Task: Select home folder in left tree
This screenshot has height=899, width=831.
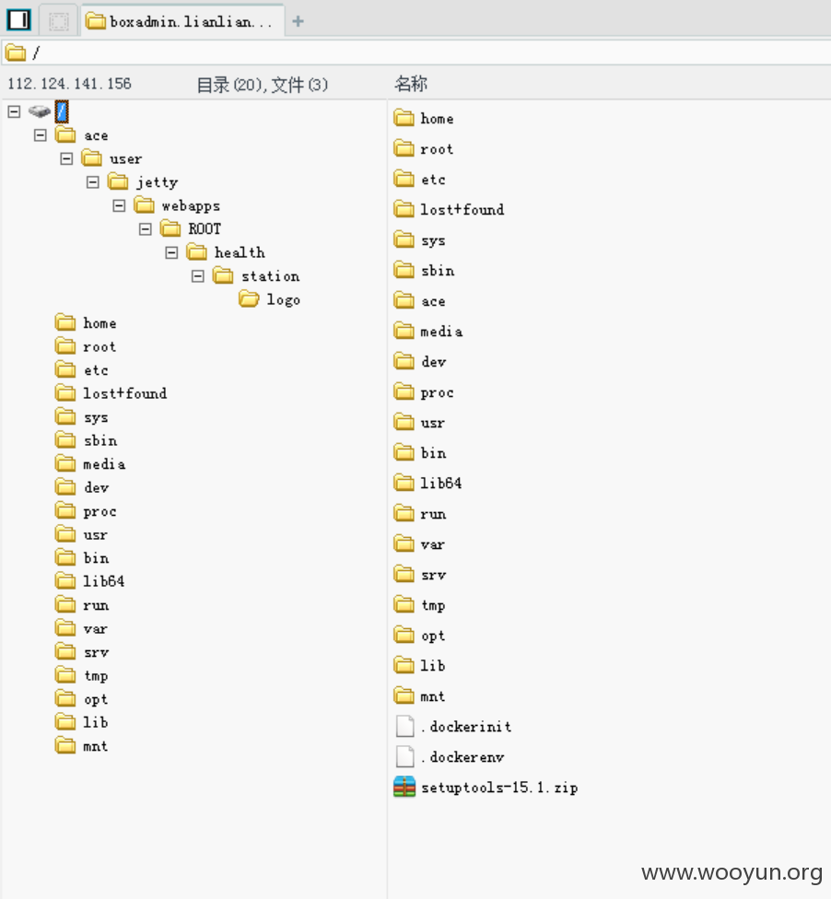Action: (86, 322)
